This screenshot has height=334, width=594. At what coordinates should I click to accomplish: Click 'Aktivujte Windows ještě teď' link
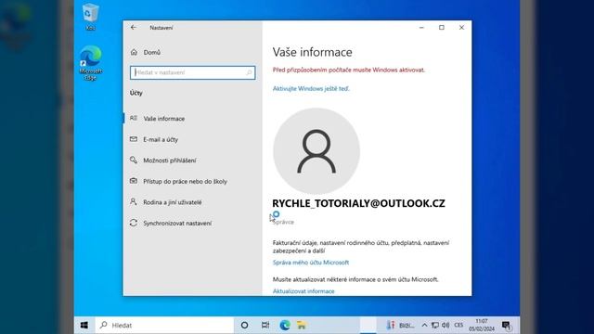[x=311, y=89]
